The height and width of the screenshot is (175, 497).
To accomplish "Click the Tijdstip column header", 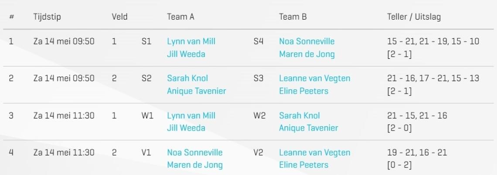I will (47, 17).
